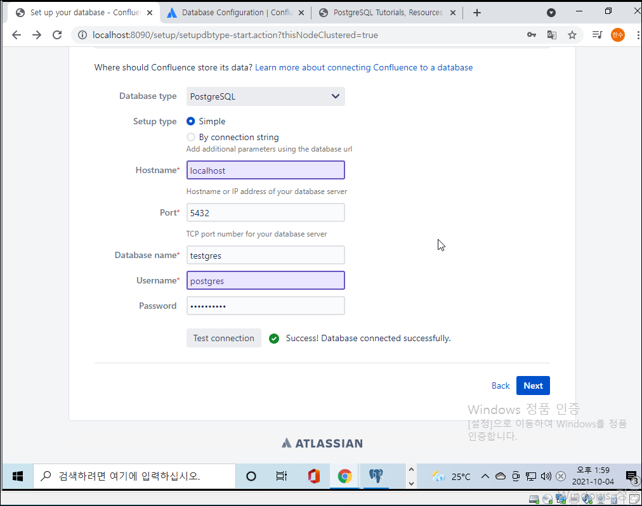Open the tab search dropdown icon
Screen dimensions: 642x506
[x=551, y=13]
